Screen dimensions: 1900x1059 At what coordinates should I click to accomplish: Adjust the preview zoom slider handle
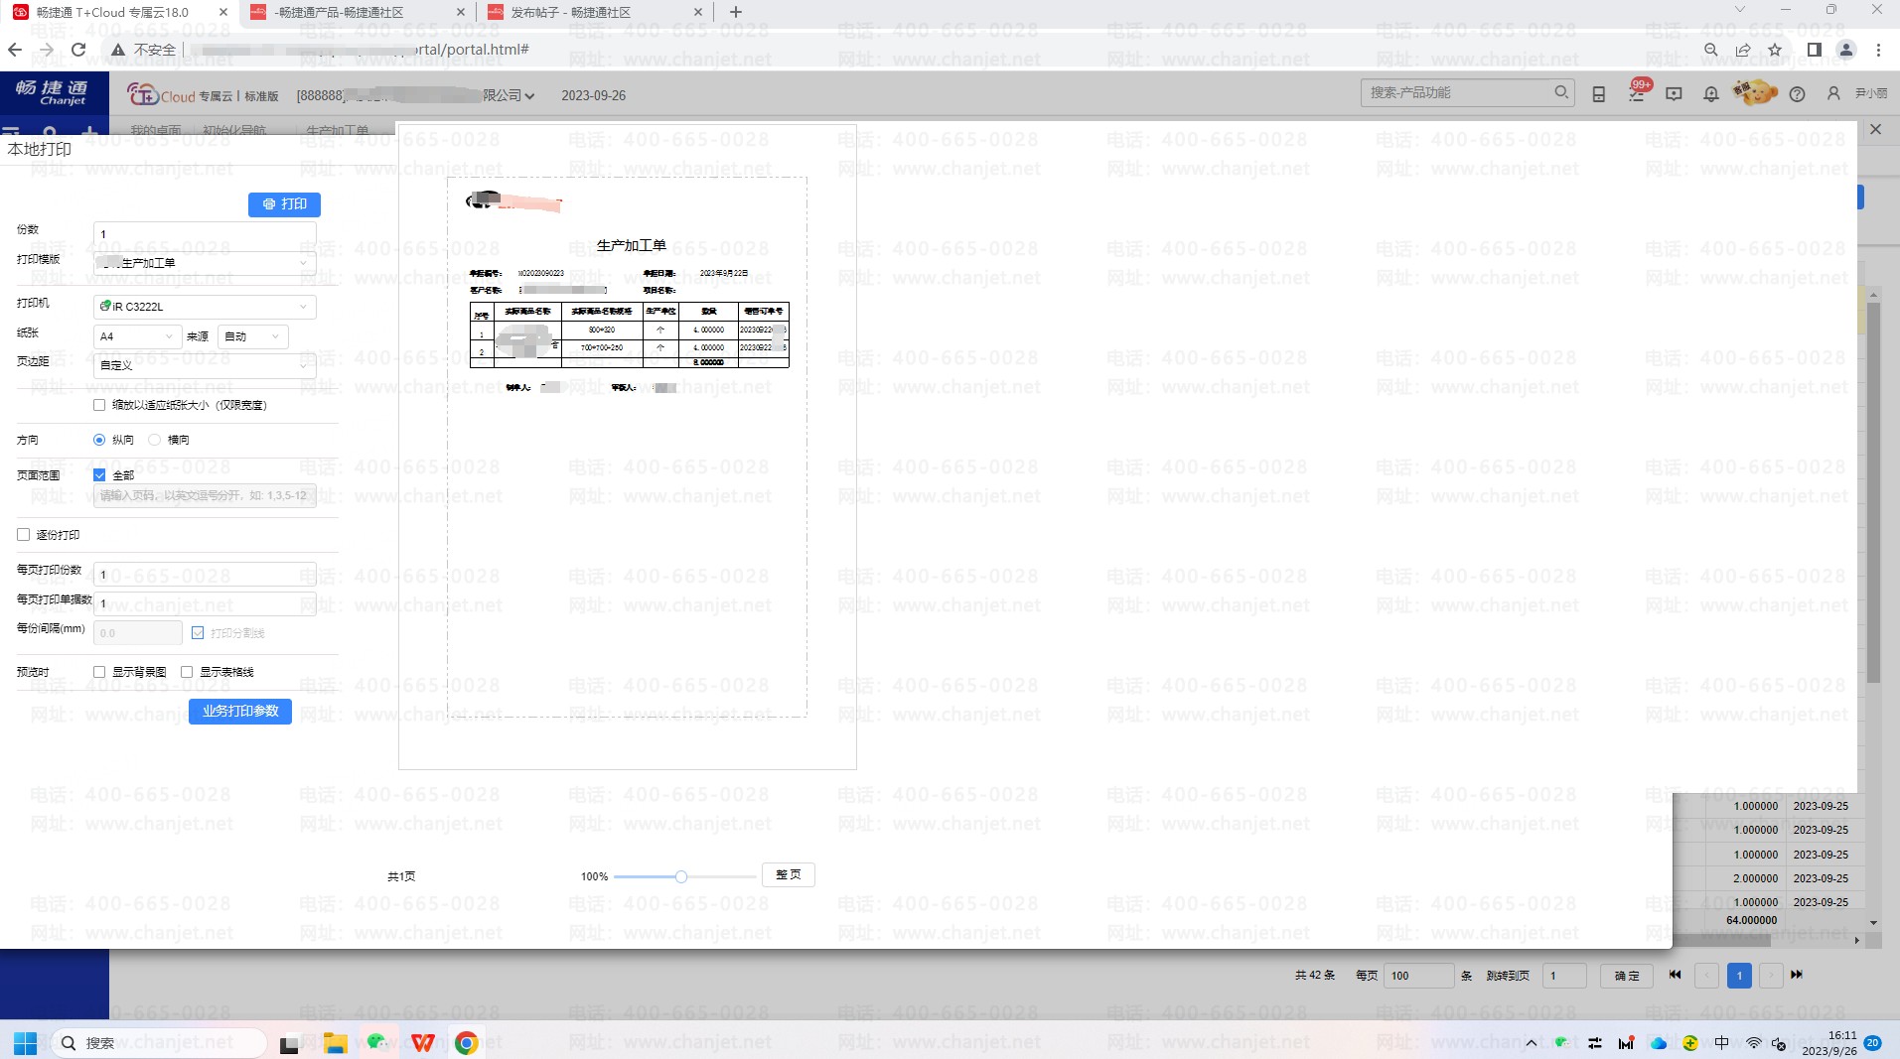tap(681, 876)
